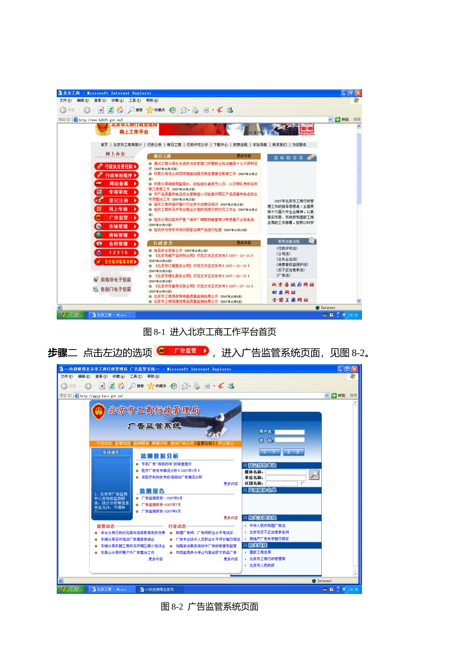The image size is (461, 657).
Task: Click Refresh icon in 北京工商 window toolbar
Action: click(111, 110)
